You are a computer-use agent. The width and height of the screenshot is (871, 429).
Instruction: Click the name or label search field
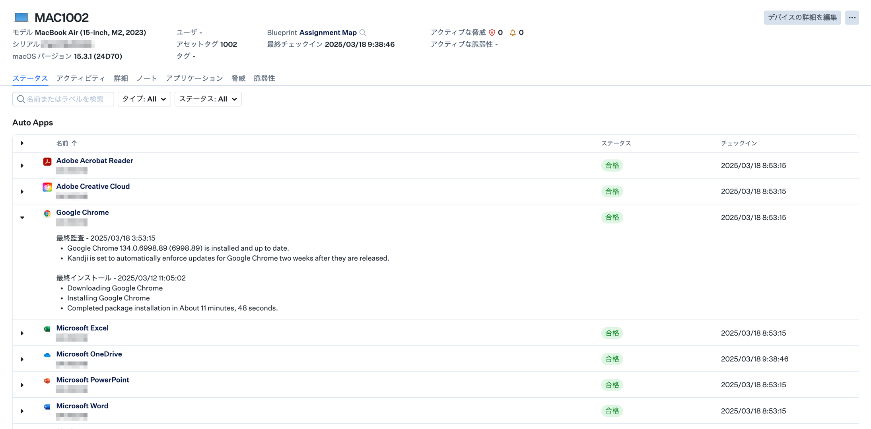tap(66, 99)
